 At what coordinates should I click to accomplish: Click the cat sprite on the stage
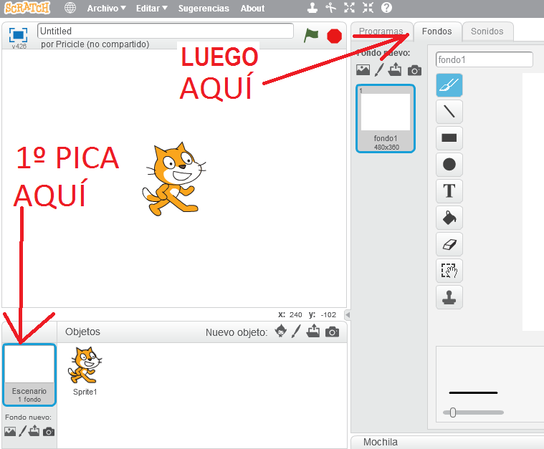coord(174,179)
